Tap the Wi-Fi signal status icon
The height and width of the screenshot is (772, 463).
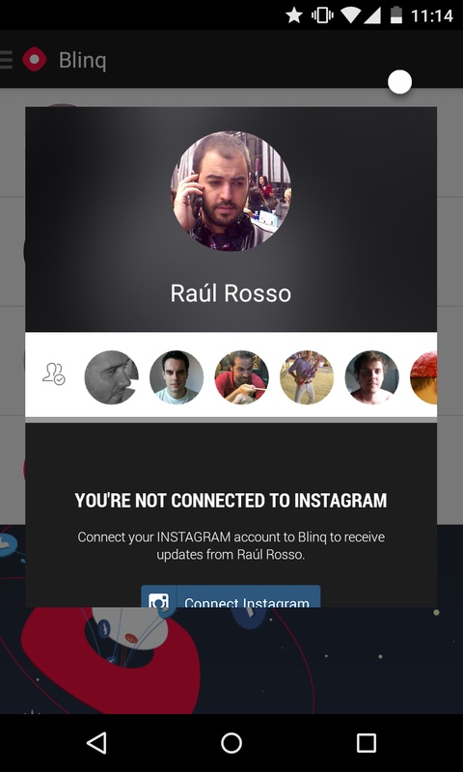pos(350,15)
